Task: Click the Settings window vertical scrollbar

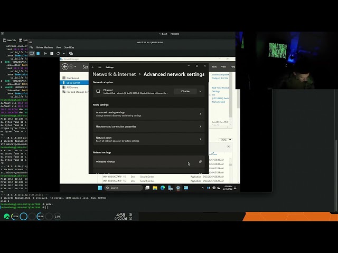Action: click(208, 118)
